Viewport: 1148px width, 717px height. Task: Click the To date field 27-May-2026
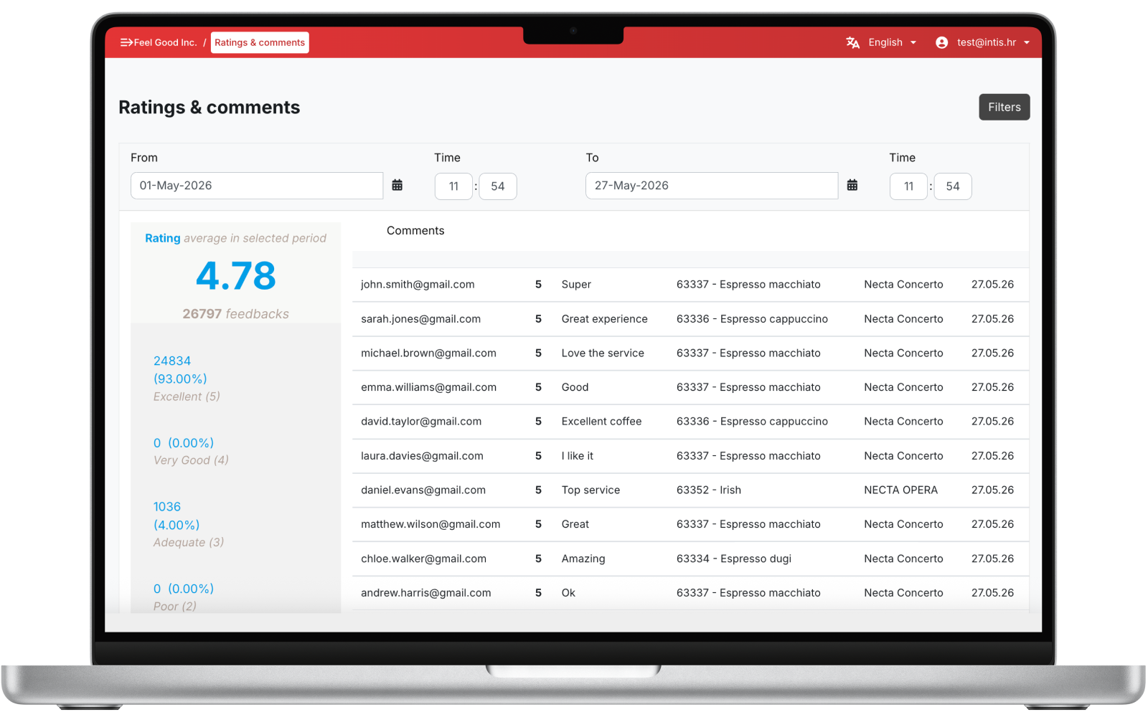point(712,186)
